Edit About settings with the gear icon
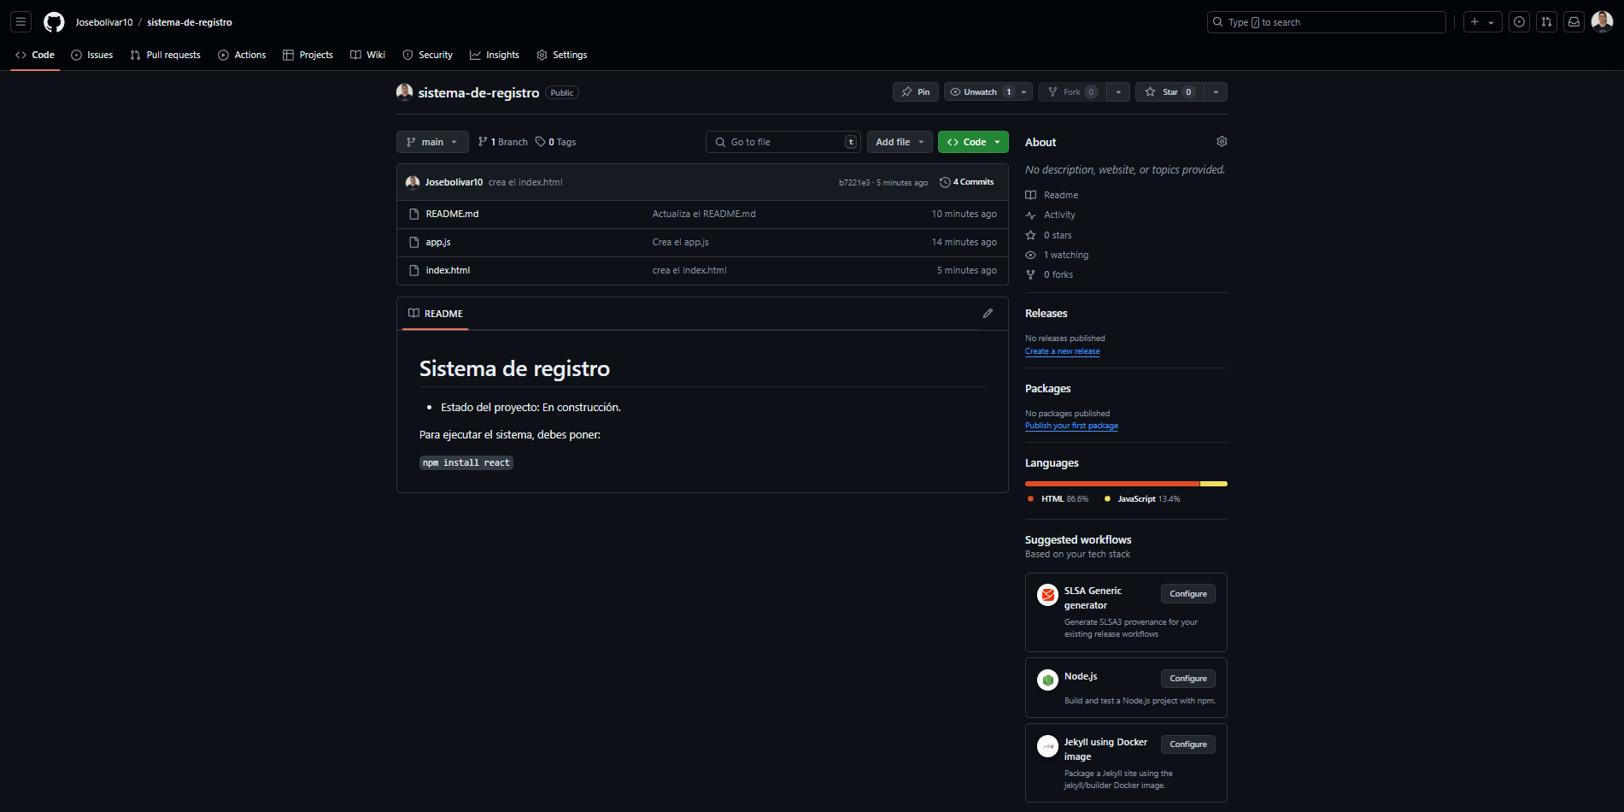Viewport: 1624px width, 812px height. (x=1222, y=141)
